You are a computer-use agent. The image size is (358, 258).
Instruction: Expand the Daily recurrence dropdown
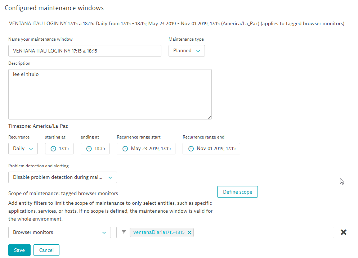point(23,149)
